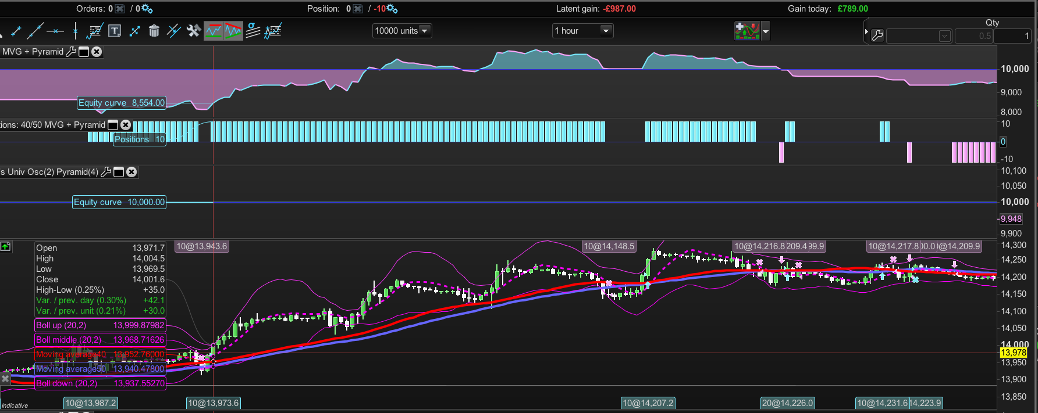Click the last drawing toolbar icon with dotted lines
This screenshot has height=413, width=1038.
tap(273, 31)
